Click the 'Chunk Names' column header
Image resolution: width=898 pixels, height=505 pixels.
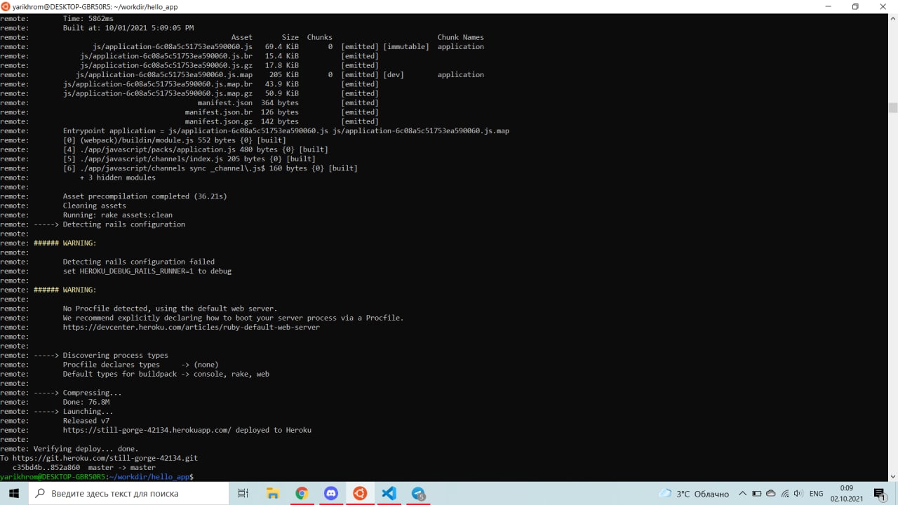coord(460,37)
